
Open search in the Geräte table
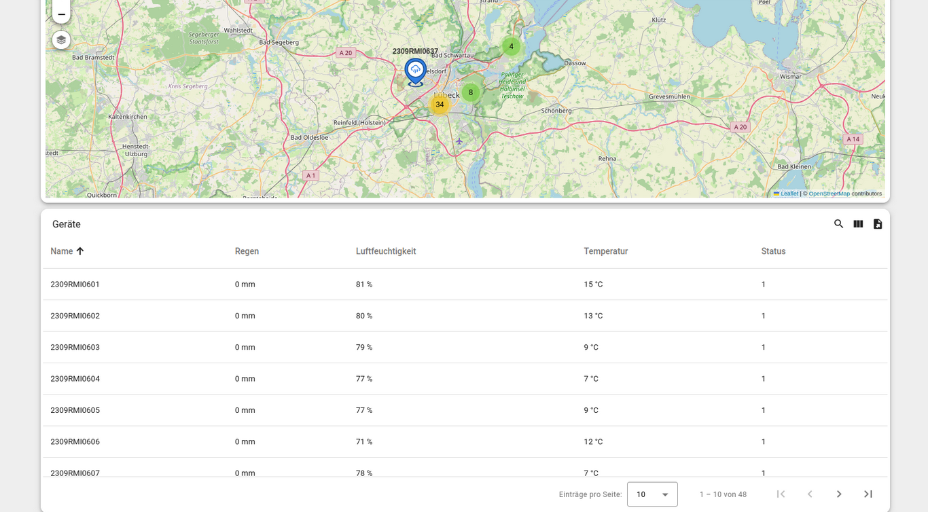(838, 224)
